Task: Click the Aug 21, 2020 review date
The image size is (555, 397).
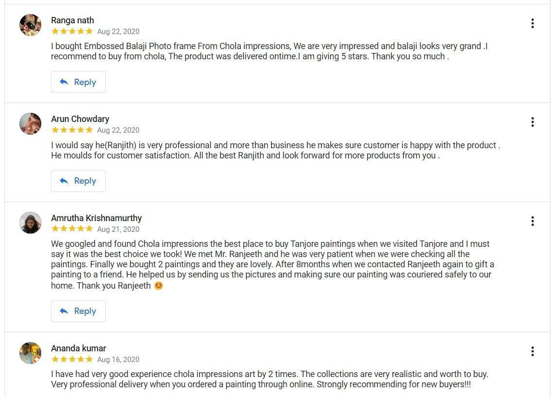Action: [x=118, y=229]
